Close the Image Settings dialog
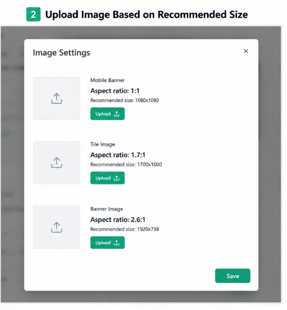 (x=246, y=51)
